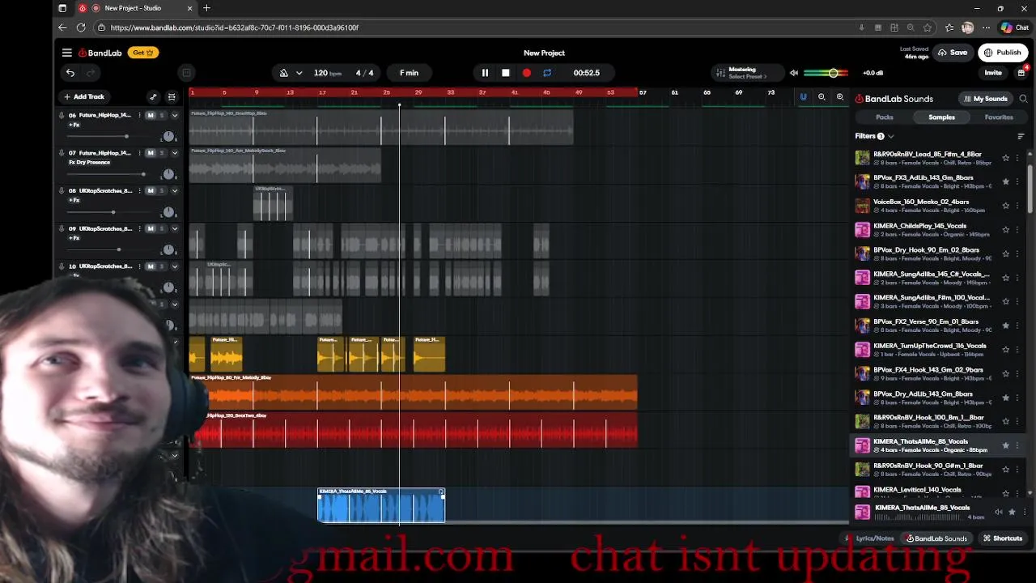The height and width of the screenshot is (583, 1036).
Task: Undo the last action
Action: point(70,73)
